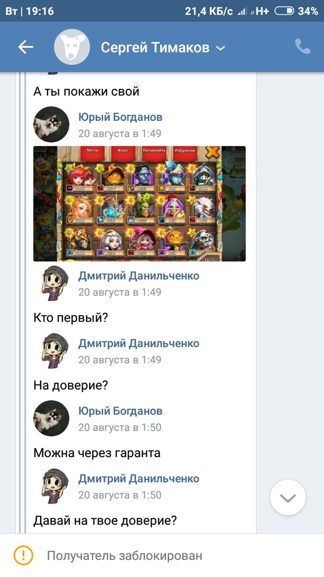The height and width of the screenshot is (577, 324).
Task: Open Юрий Богданов's husky avatar above the screenshot
Action: tap(51, 124)
